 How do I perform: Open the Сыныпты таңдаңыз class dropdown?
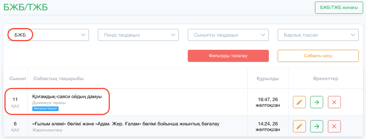click(228, 35)
